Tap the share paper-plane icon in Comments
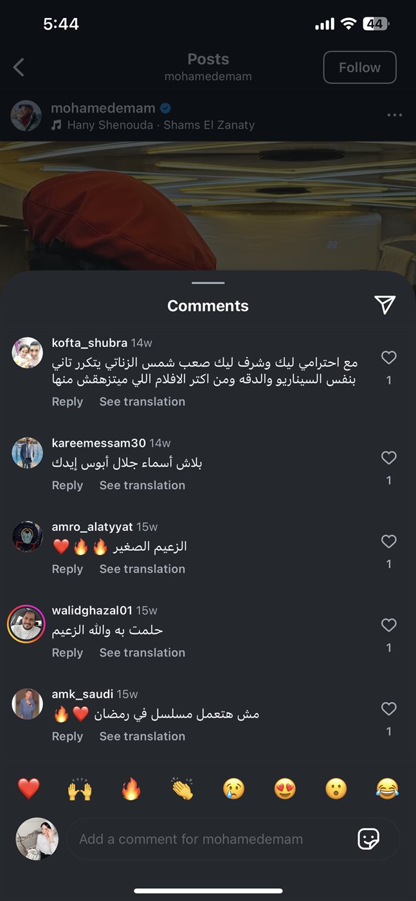This screenshot has width=416, height=901. pos(384,305)
